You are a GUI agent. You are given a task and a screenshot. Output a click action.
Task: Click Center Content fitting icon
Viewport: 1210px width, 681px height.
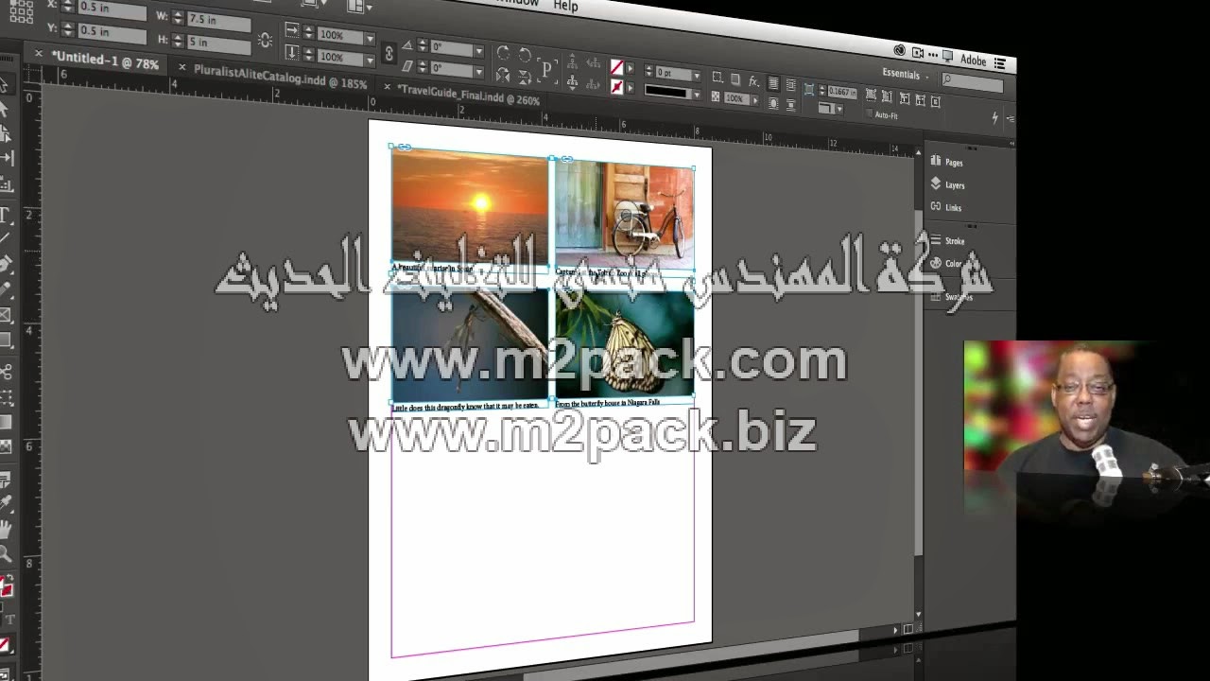point(936,101)
